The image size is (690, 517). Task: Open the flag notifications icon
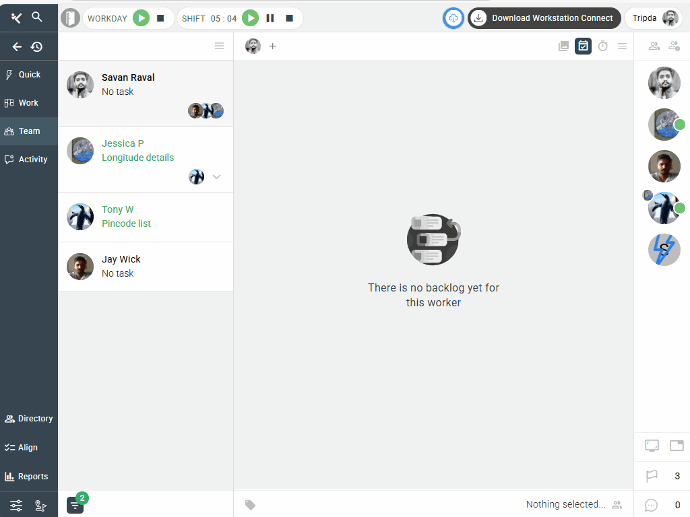[x=651, y=476]
